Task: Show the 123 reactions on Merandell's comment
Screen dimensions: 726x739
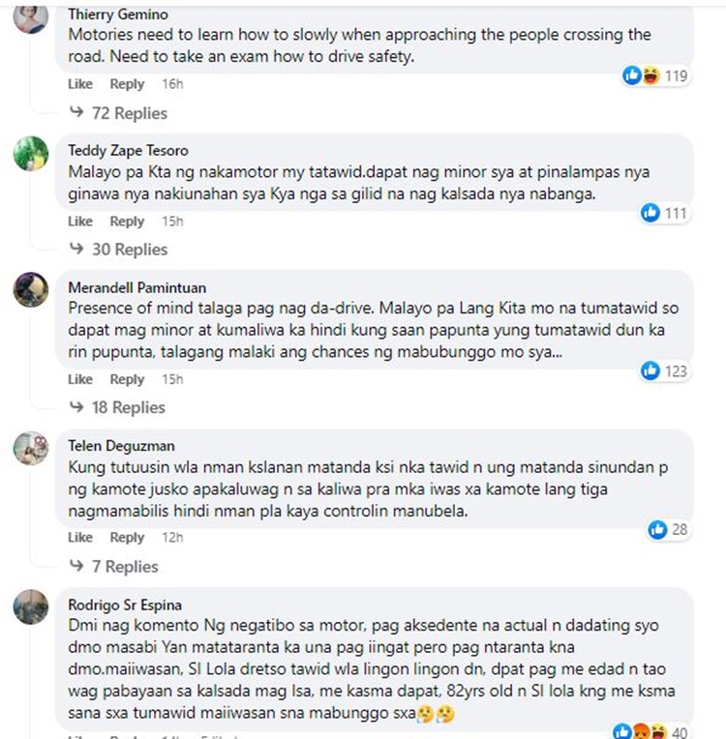Action: coord(662,370)
